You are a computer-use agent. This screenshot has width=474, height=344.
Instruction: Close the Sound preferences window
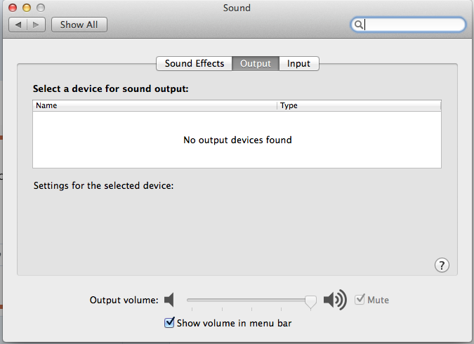coord(13,8)
